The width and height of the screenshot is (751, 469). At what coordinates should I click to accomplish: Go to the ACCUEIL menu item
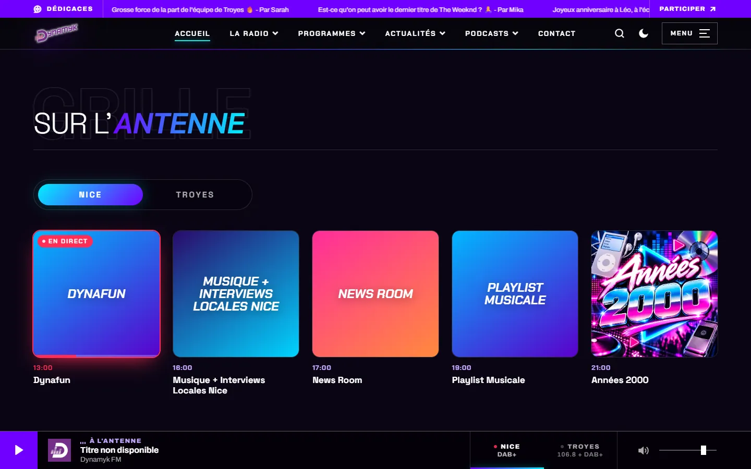pyautogui.click(x=192, y=33)
